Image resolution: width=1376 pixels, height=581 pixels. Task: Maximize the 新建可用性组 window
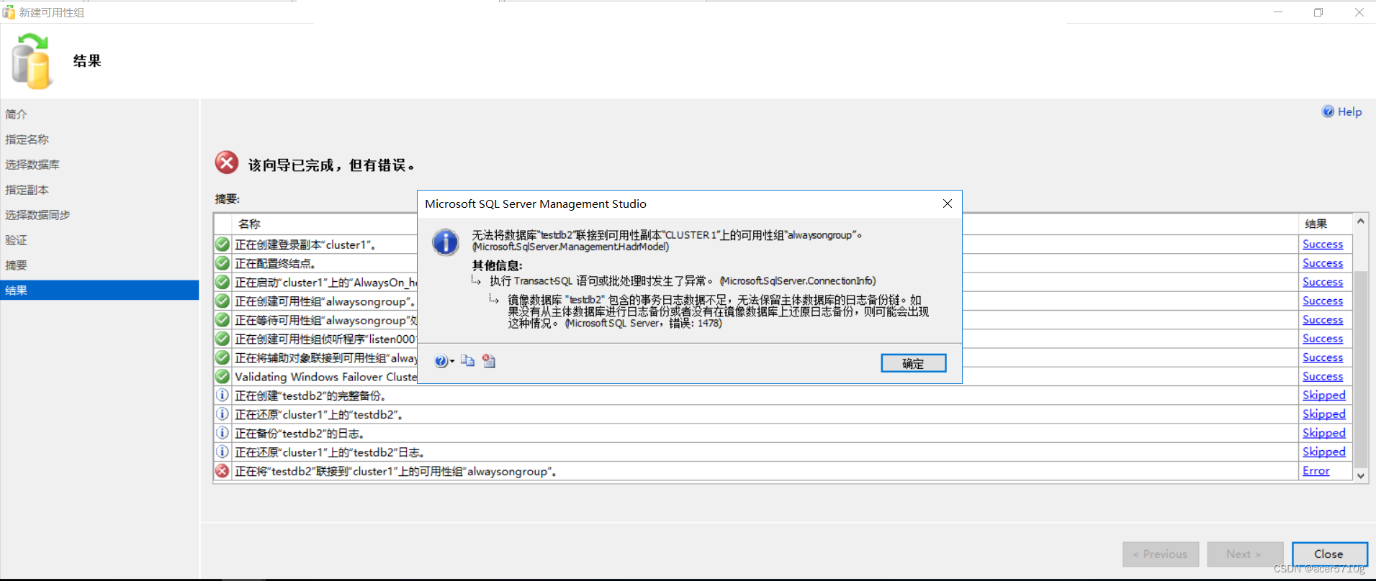(1318, 12)
